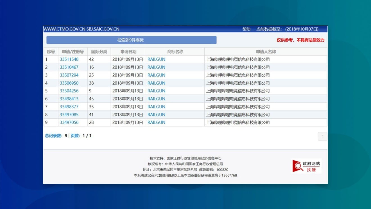The width and height of the screenshot is (371, 209).
Task: Open registration number 33497085
Action: (x=69, y=114)
